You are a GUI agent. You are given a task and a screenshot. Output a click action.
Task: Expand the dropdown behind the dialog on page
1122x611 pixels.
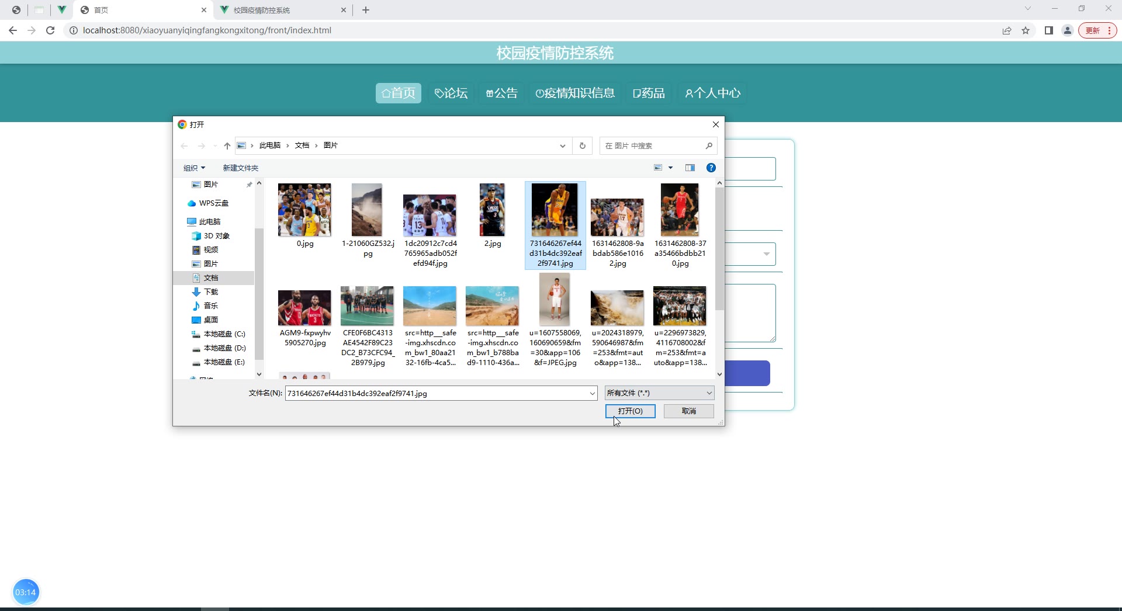click(x=766, y=254)
